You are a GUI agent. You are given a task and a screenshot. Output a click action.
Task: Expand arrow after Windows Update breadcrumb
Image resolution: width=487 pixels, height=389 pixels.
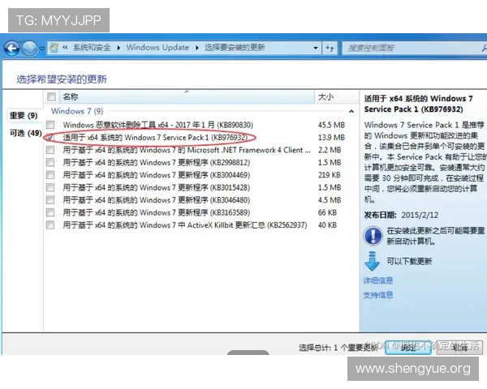tap(197, 48)
